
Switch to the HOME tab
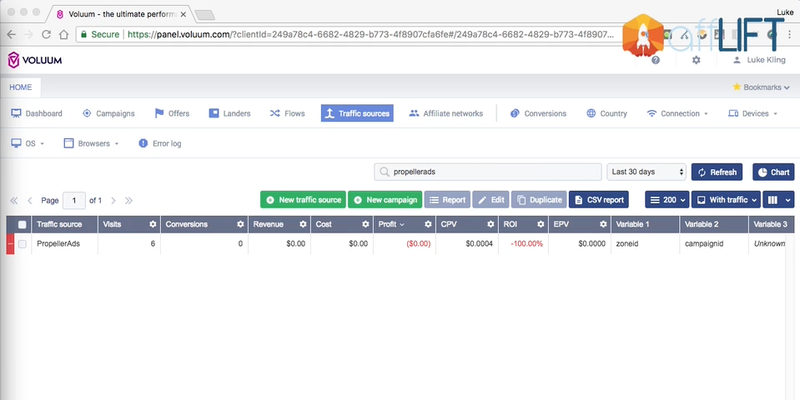click(x=20, y=87)
